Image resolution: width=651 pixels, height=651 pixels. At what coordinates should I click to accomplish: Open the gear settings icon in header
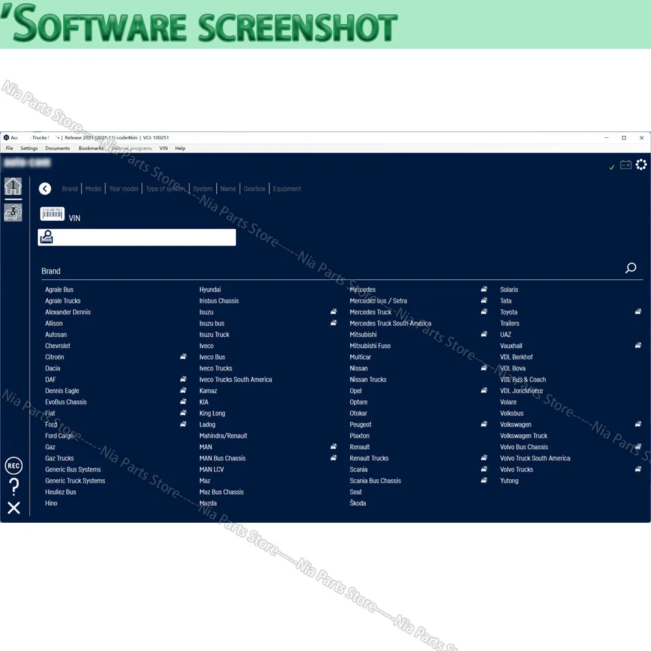coord(641,165)
